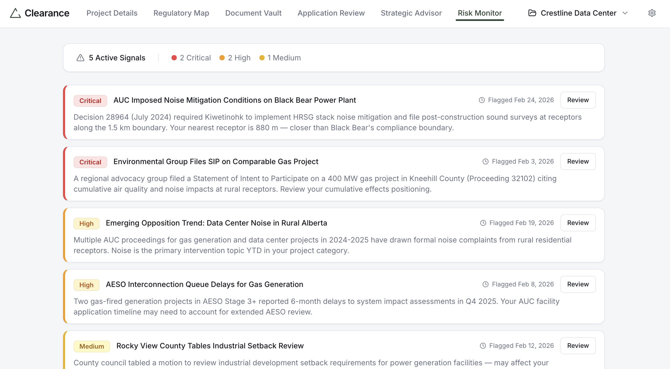Select the Medium badge on Rocky View County signal
Viewport: 670px width, 369px height.
point(92,346)
